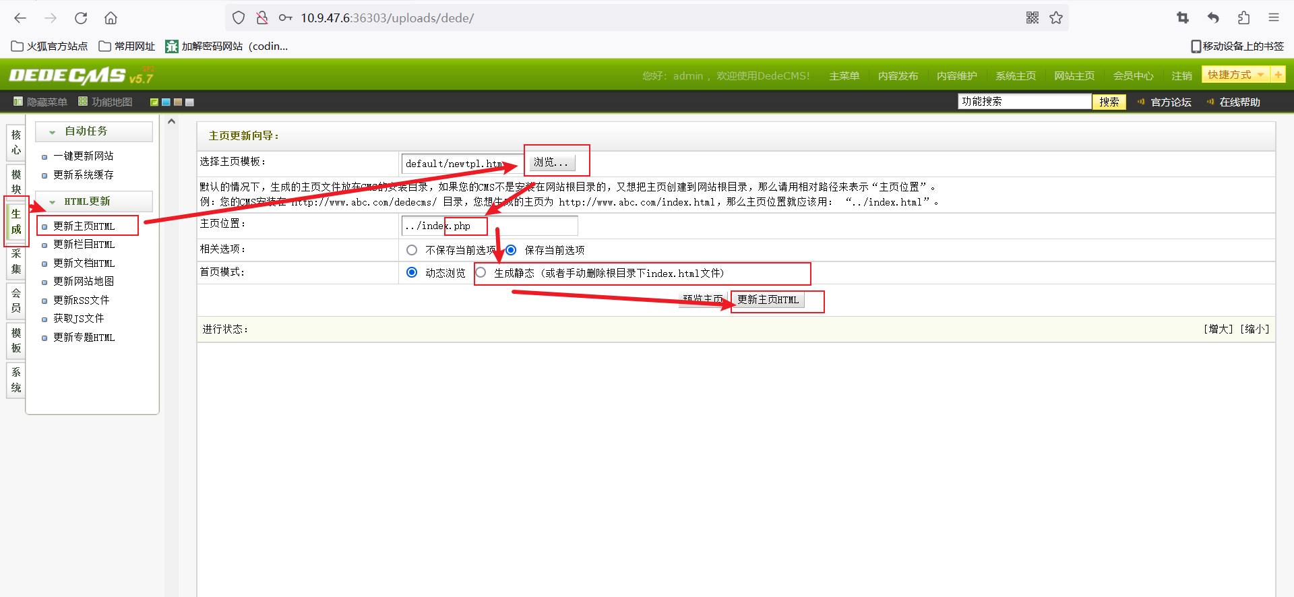Open 内容维护 in the top navigation

(x=956, y=76)
